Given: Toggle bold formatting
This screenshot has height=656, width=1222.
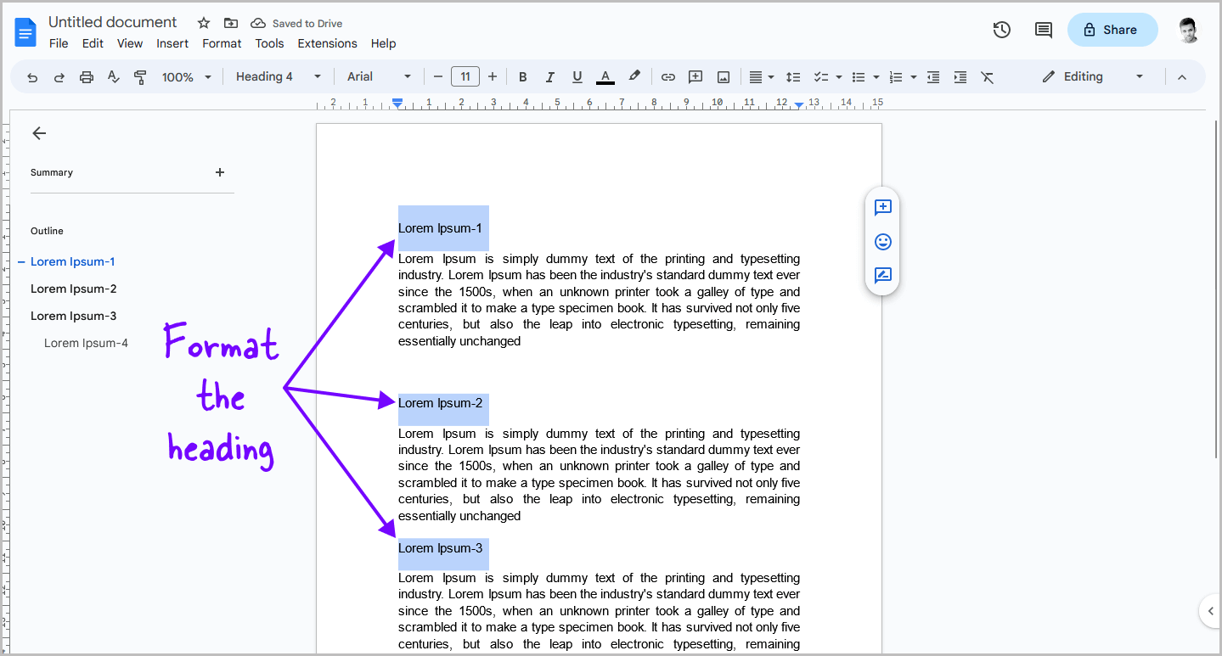Looking at the screenshot, I should point(523,77).
